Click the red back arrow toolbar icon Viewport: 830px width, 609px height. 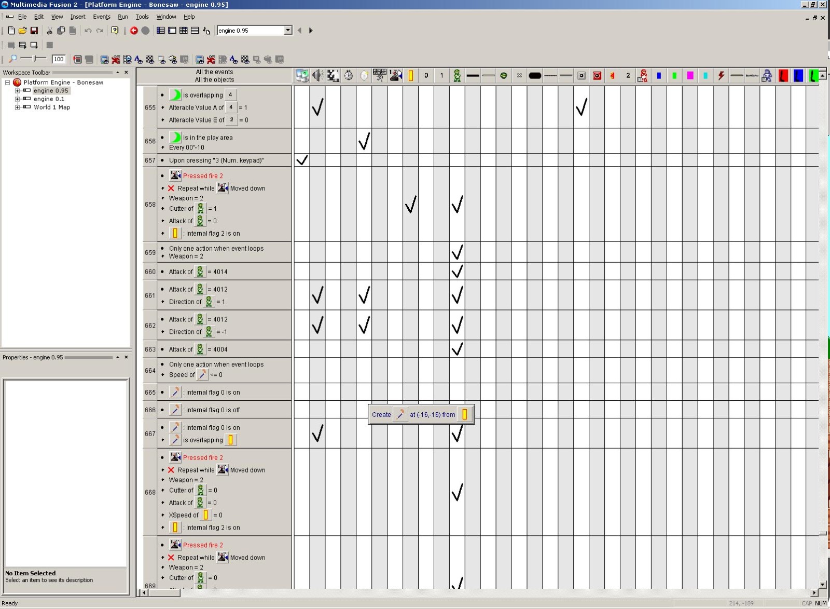coord(134,31)
